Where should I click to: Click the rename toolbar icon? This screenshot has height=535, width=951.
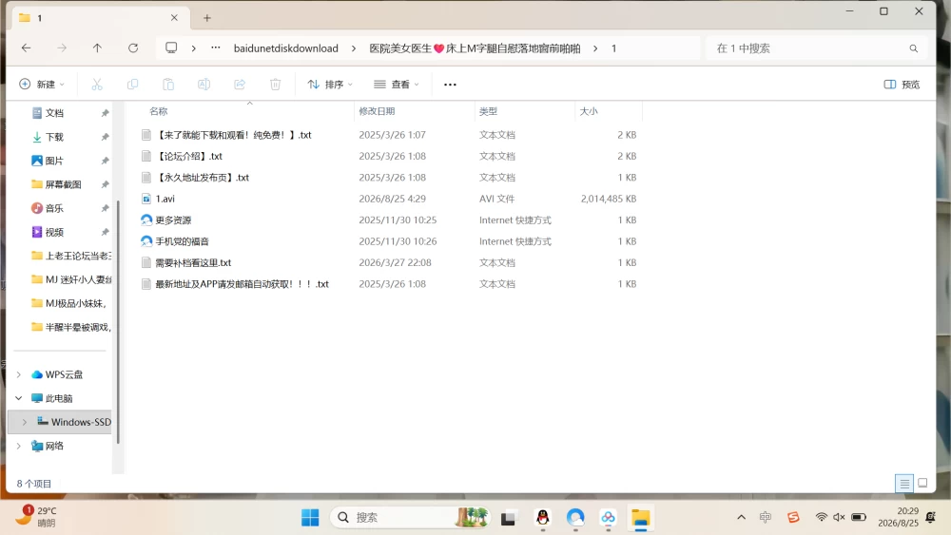(x=204, y=85)
